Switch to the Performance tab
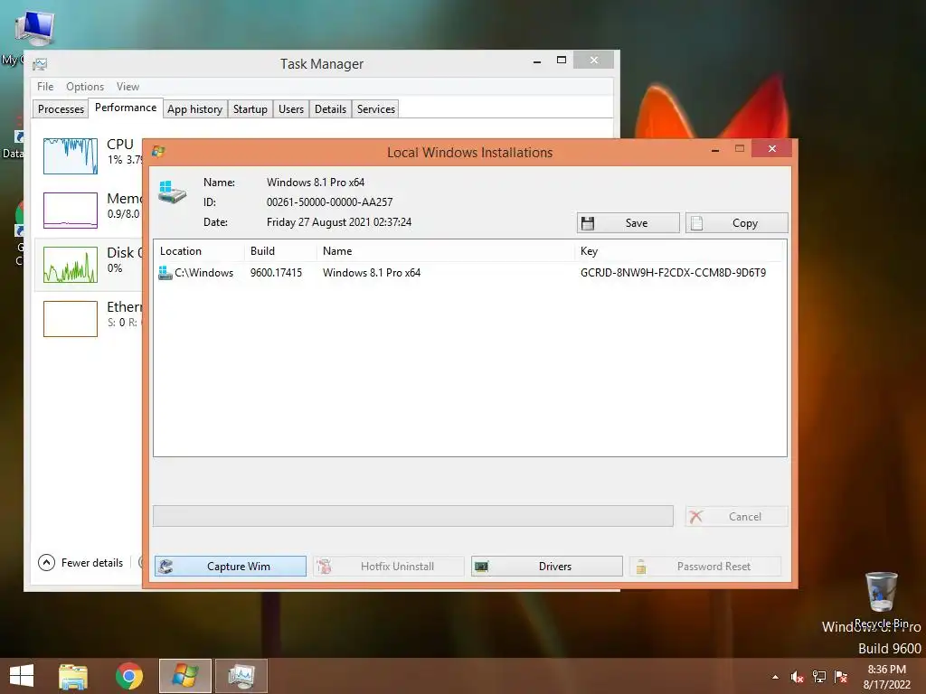Viewport: 926px width, 694px height. 126,108
